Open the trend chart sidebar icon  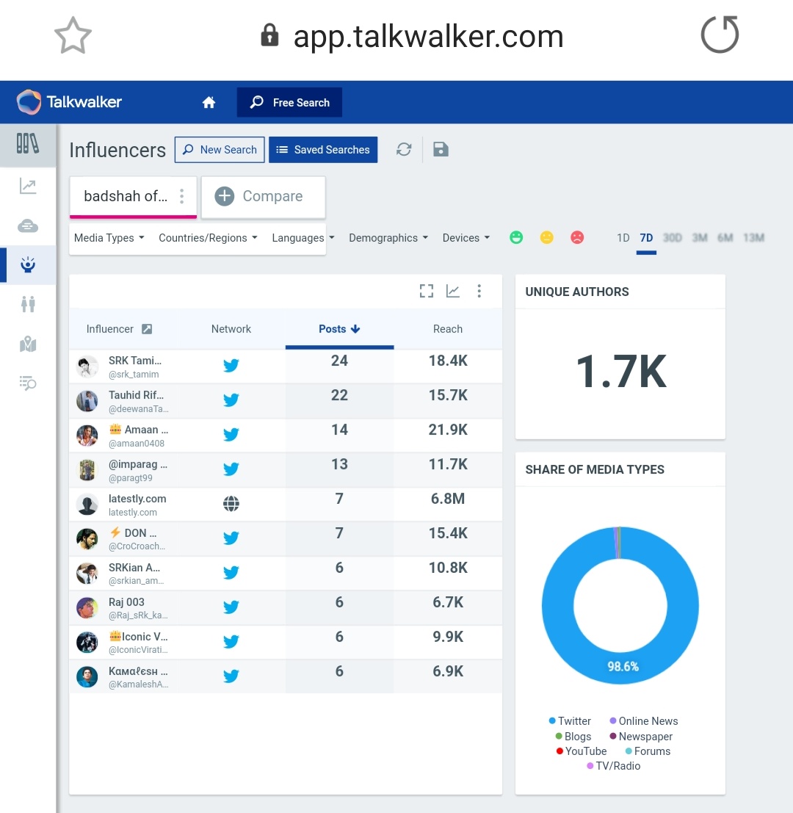pos(28,186)
